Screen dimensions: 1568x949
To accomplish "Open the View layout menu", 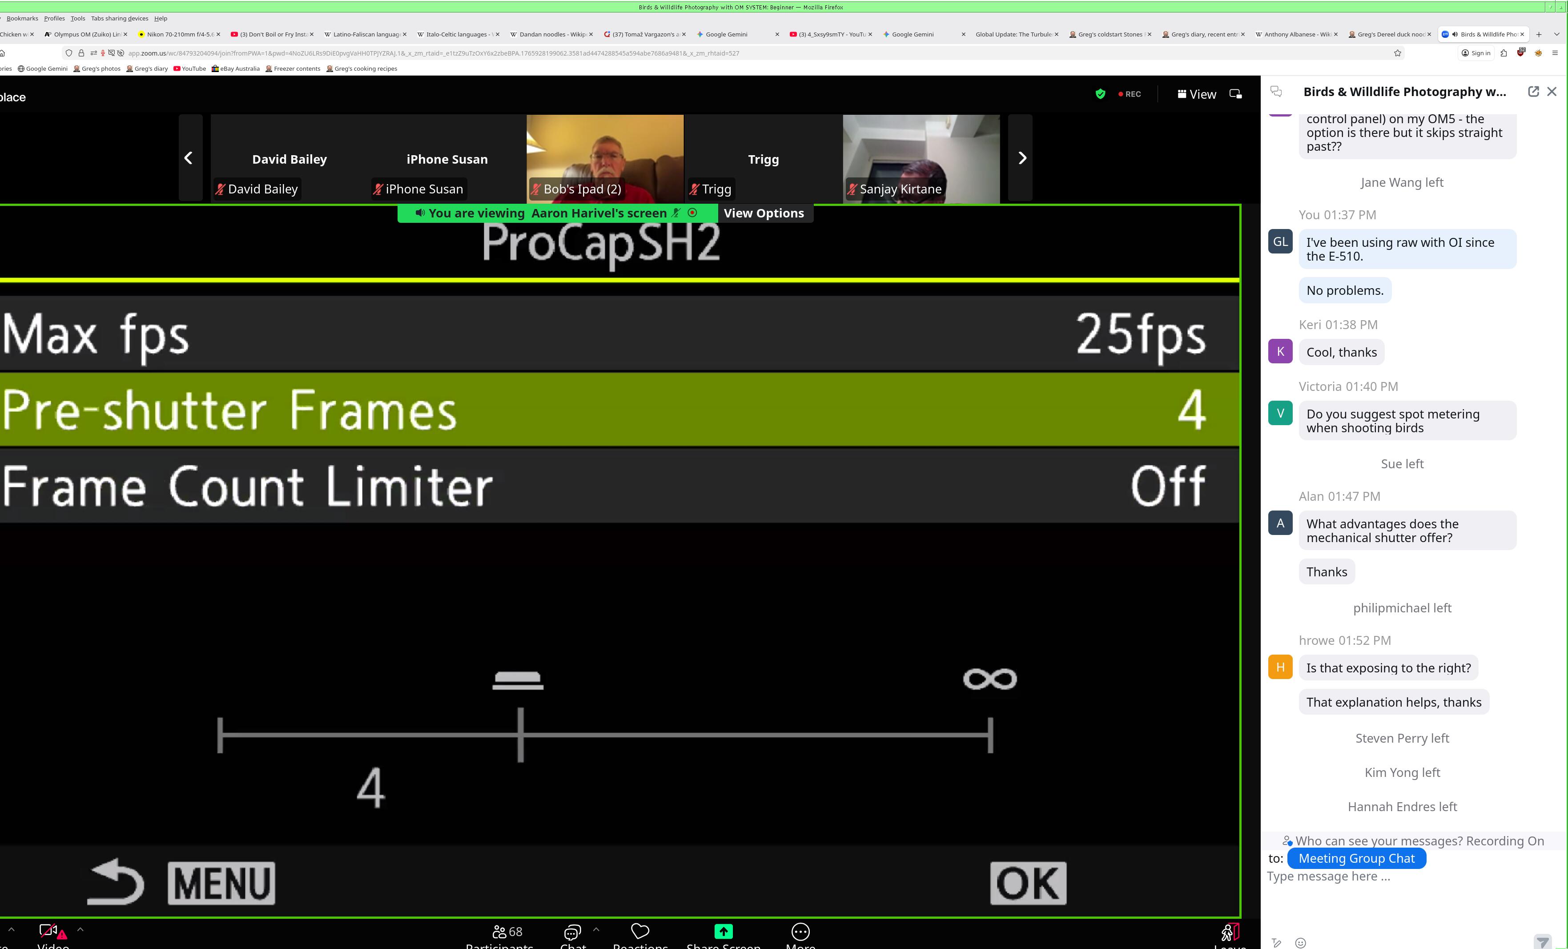I will (1196, 94).
